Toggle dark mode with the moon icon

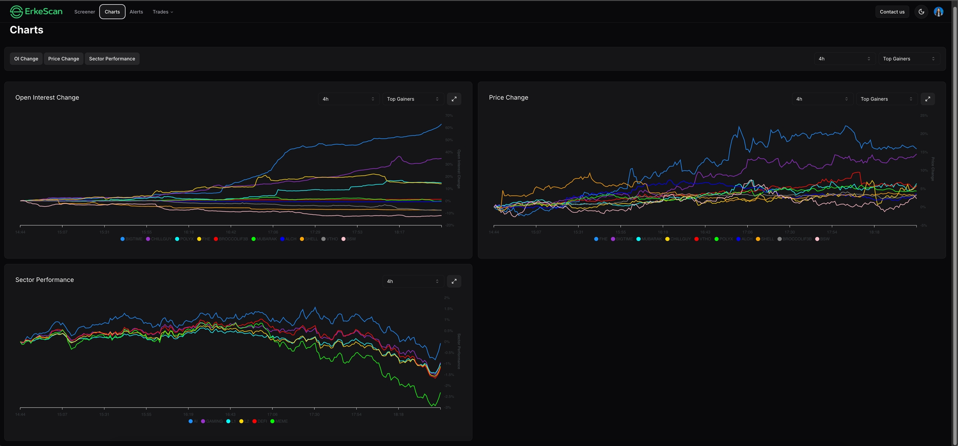pyautogui.click(x=921, y=12)
